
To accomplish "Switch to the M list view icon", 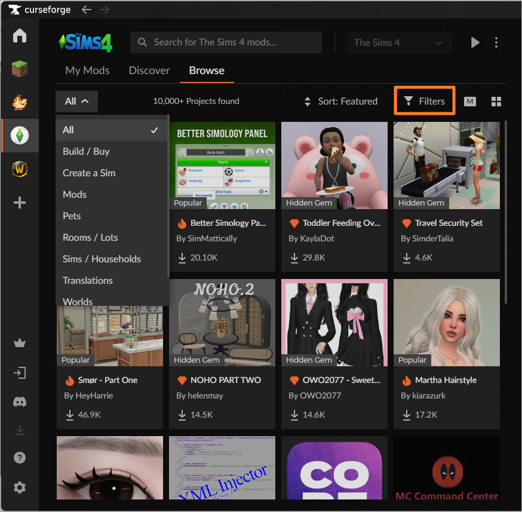I will click(469, 102).
